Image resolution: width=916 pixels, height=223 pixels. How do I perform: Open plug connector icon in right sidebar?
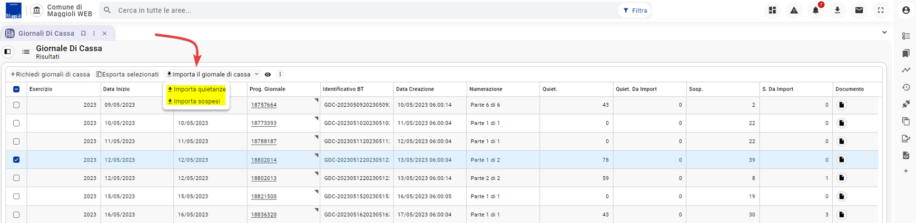coord(906,104)
